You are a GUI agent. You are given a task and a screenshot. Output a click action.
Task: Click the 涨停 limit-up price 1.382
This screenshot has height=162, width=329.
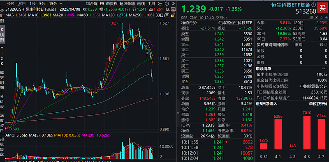point(211,120)
